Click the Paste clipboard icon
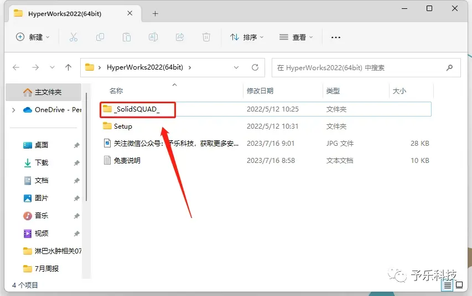This screenshot has height=296, width=472. point(126,37)
